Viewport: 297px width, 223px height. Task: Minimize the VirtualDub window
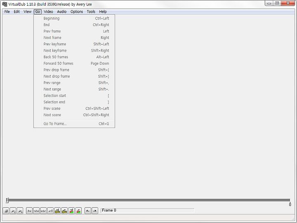pyautogui.click(x=269, y=3)
